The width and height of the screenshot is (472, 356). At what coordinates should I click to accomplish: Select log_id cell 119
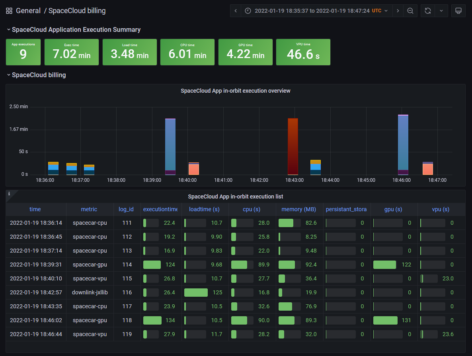pyautogui.click(x=127, y=334)
